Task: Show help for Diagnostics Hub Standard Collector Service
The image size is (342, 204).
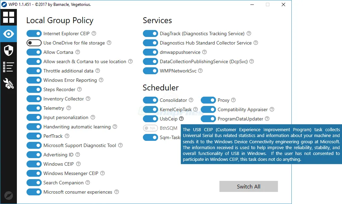Action: point(256,43)
